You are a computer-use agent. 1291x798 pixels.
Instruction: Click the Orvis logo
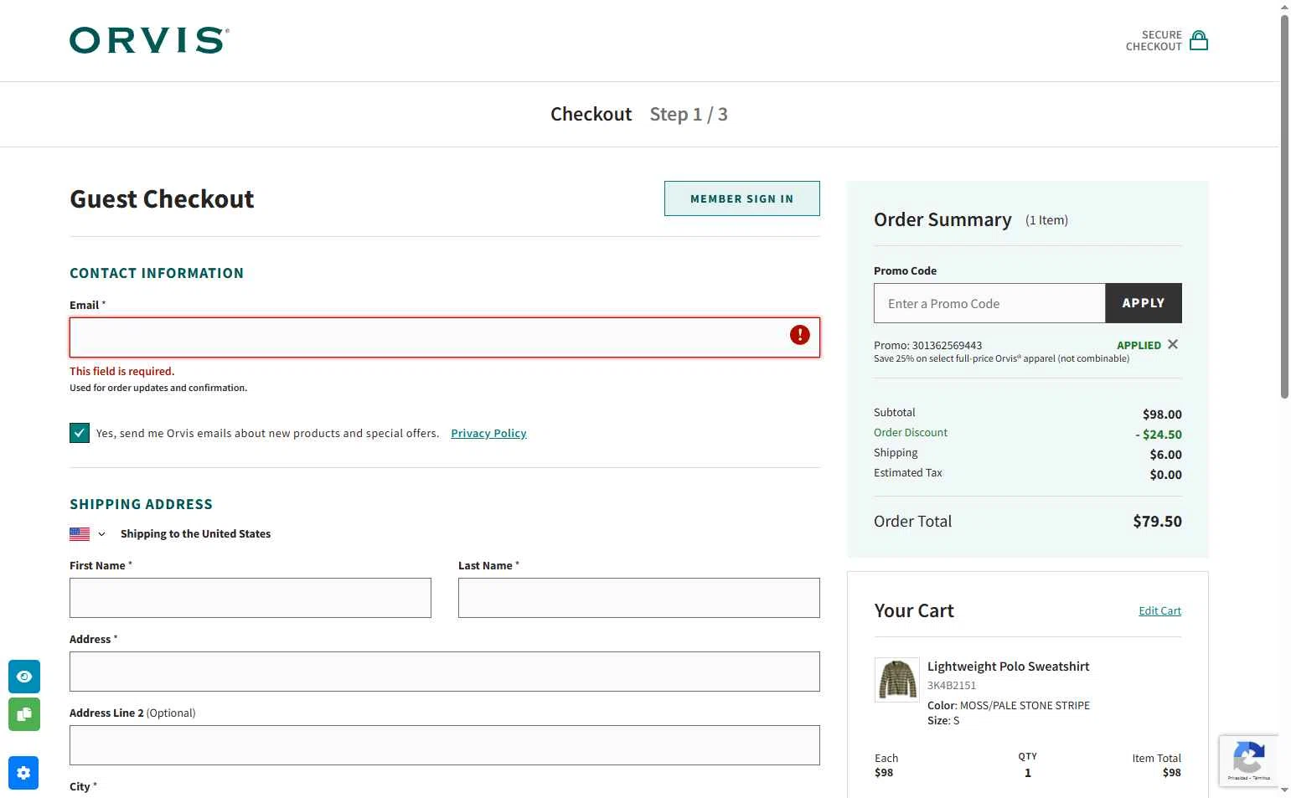(149, 40)
